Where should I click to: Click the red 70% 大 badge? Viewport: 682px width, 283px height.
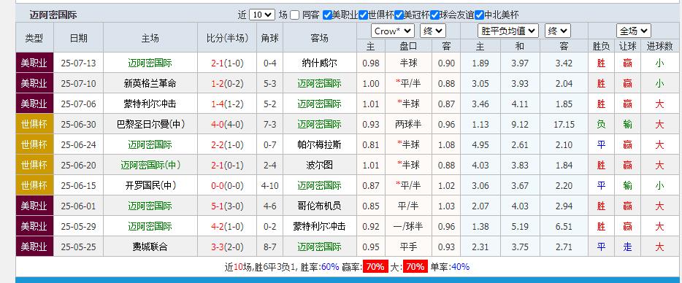(415, 267)
